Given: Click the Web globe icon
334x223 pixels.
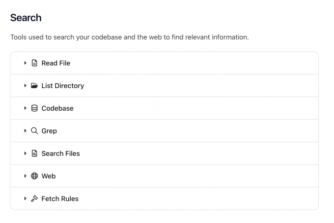Looking at the screenshot, I should [x=34, y=176].
